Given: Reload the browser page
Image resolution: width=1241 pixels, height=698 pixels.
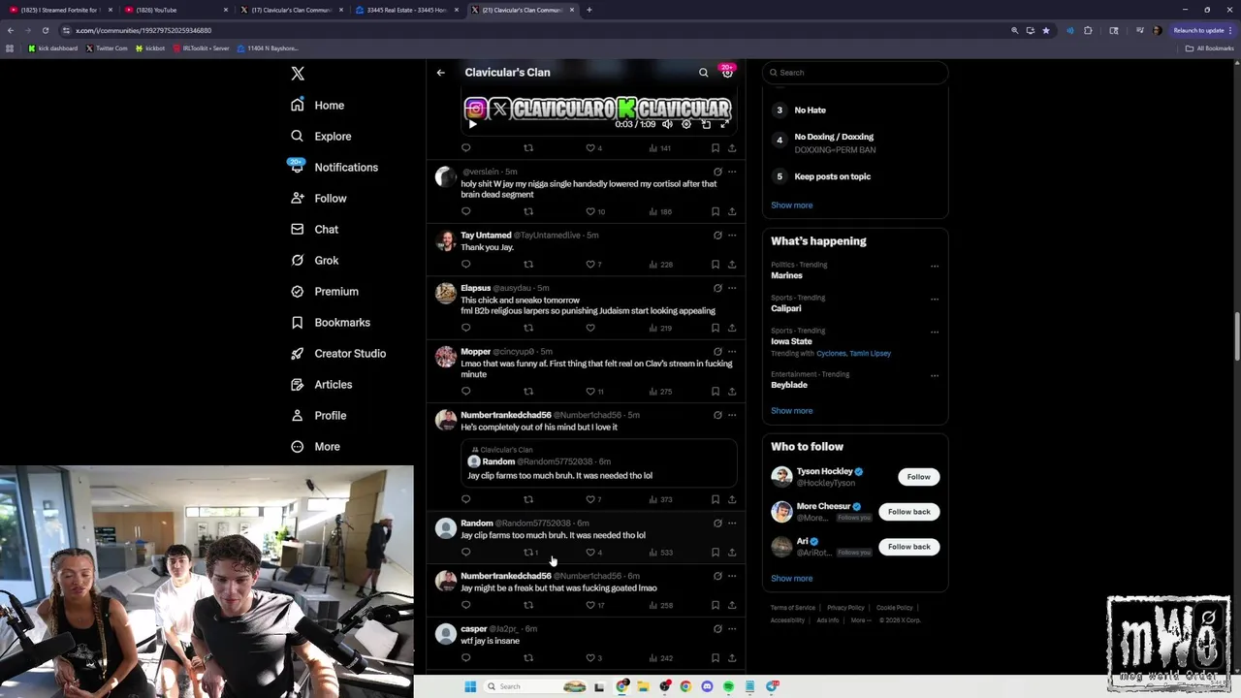Looking at the screenshot, I should (46, 30).
